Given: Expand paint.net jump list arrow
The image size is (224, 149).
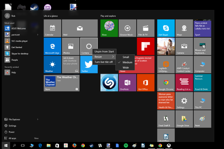Looking at the screenshot, I should point(38,35).
